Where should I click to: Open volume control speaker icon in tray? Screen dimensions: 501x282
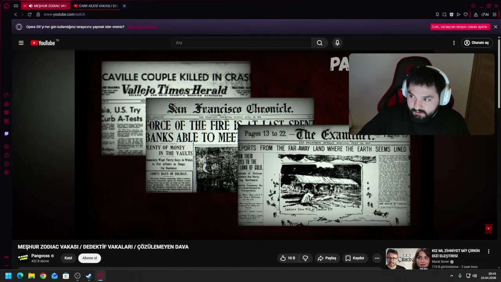(x=474, y=276)
